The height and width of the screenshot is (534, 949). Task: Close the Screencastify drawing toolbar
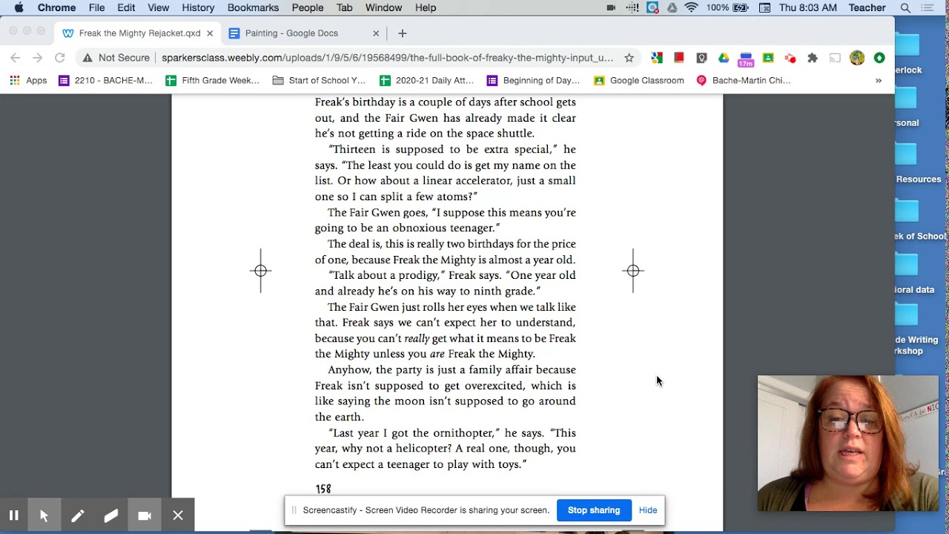pyautogui.click(x=178, y=515)
